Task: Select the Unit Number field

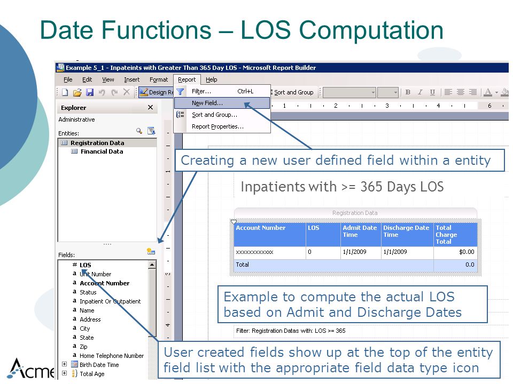Action: 95,274
